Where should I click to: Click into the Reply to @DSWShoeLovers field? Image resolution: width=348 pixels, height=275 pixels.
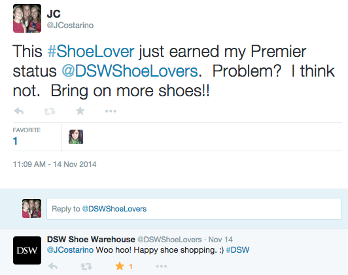pos(194,209)
